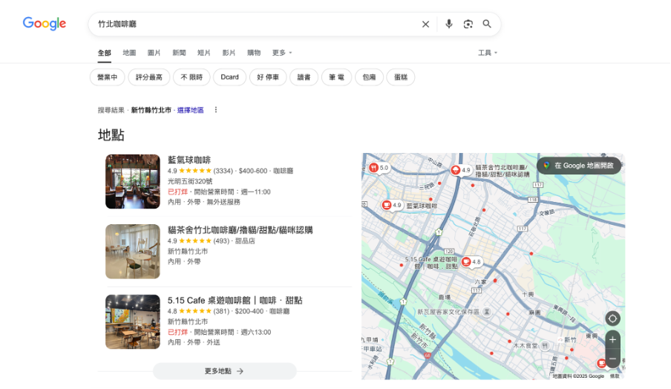
Task: Click the 新竹縣竹北市 location text in header
Action: 151,111
